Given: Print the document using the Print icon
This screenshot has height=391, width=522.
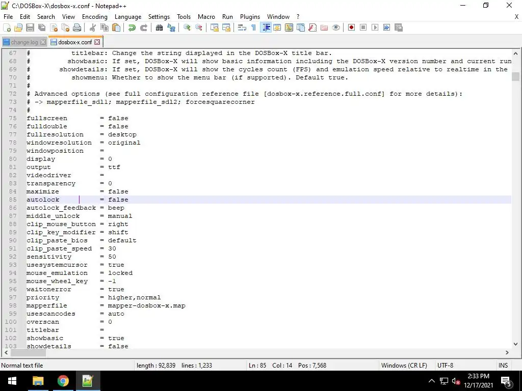Looking at the screenshot, I should tap(77, 27).
